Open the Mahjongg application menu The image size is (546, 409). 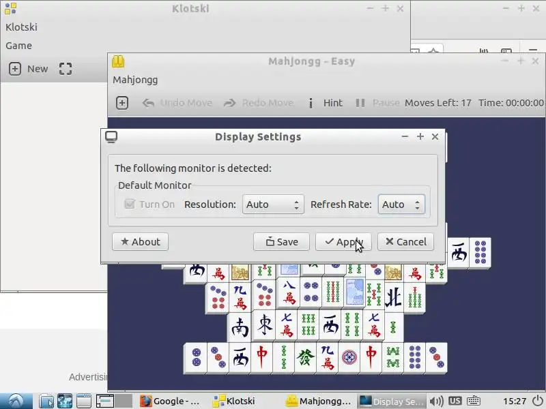pos(135,80)
